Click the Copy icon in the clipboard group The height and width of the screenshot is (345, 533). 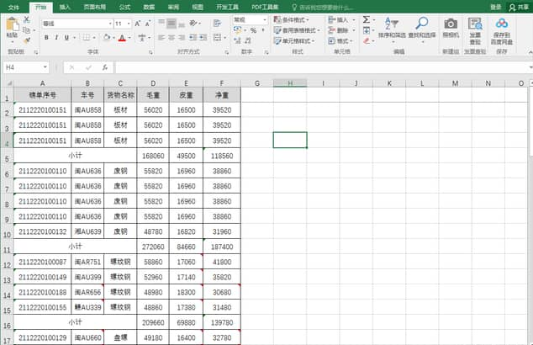tap(27, 30)
